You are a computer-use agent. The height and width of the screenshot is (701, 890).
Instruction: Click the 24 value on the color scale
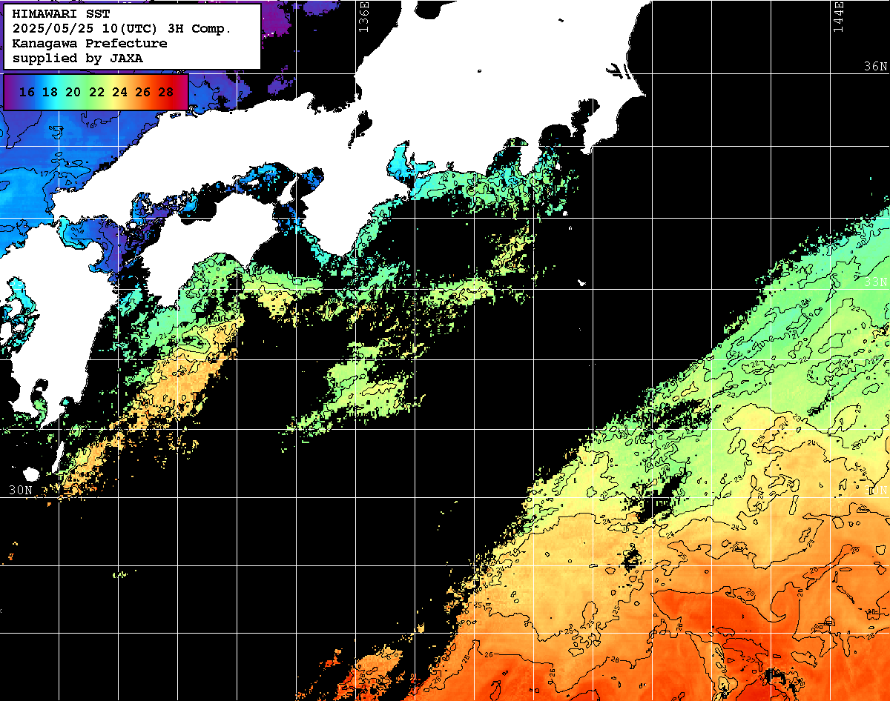119,92
